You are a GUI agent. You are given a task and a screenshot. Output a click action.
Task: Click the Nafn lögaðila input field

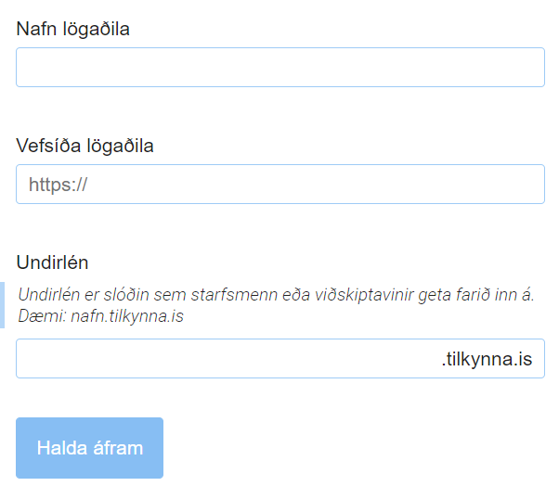click(279, 68)
